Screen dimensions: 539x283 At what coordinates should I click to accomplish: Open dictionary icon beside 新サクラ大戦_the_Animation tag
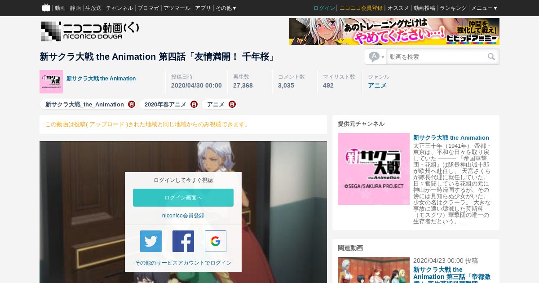click(132, 104)
